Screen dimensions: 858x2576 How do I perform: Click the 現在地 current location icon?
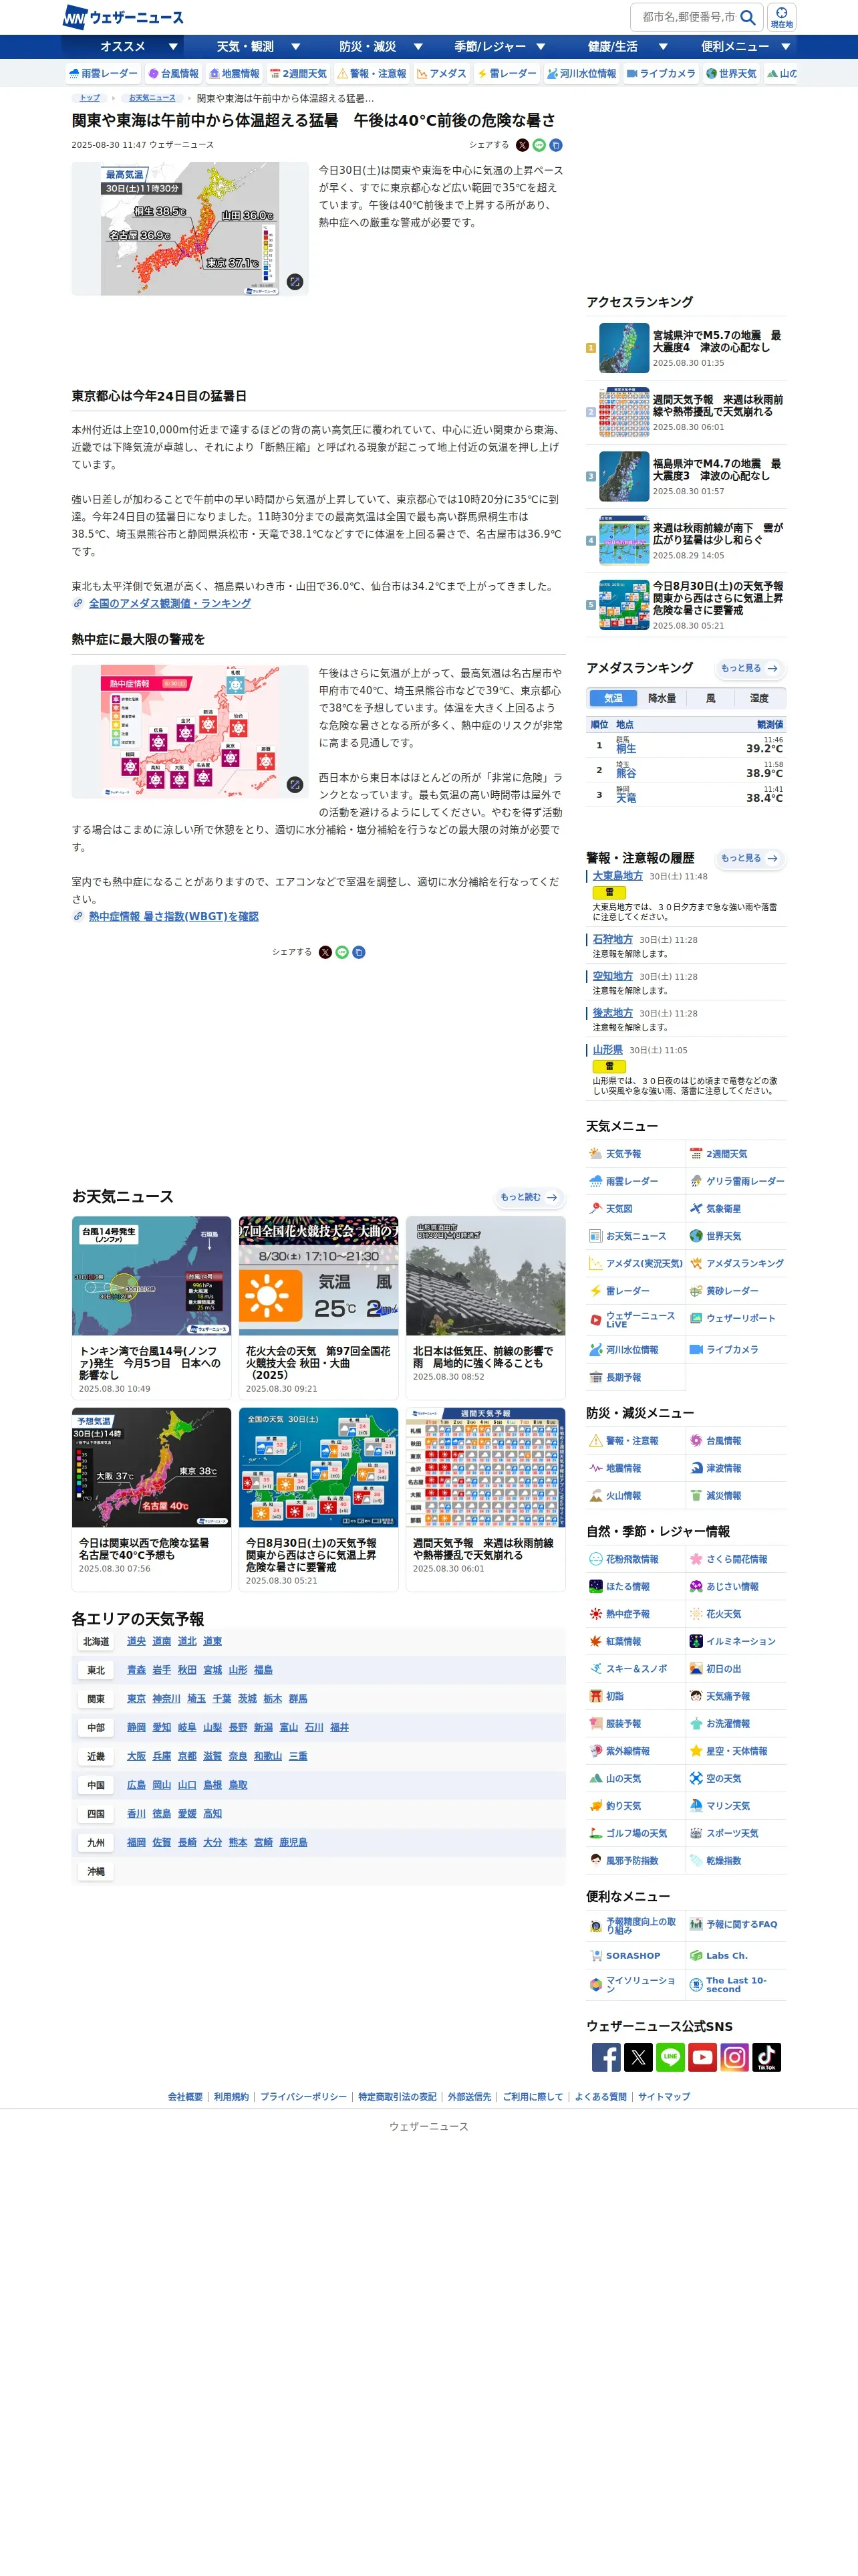pyautogui.click(x=781, y=17)
